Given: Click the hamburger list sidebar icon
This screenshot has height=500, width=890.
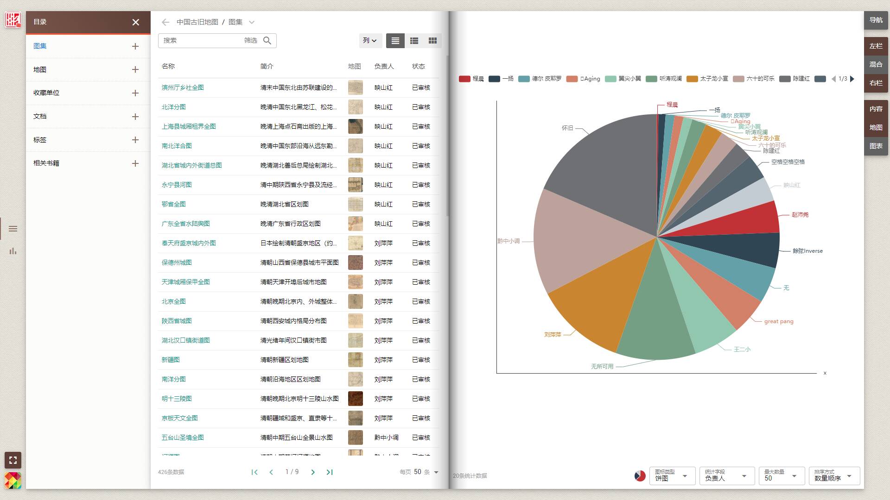Looking at the screenshot, I should point(13,229).
